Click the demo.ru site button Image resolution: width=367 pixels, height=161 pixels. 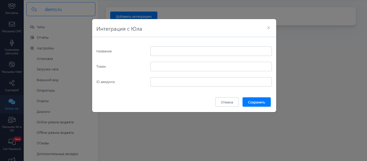coord(61,9)
